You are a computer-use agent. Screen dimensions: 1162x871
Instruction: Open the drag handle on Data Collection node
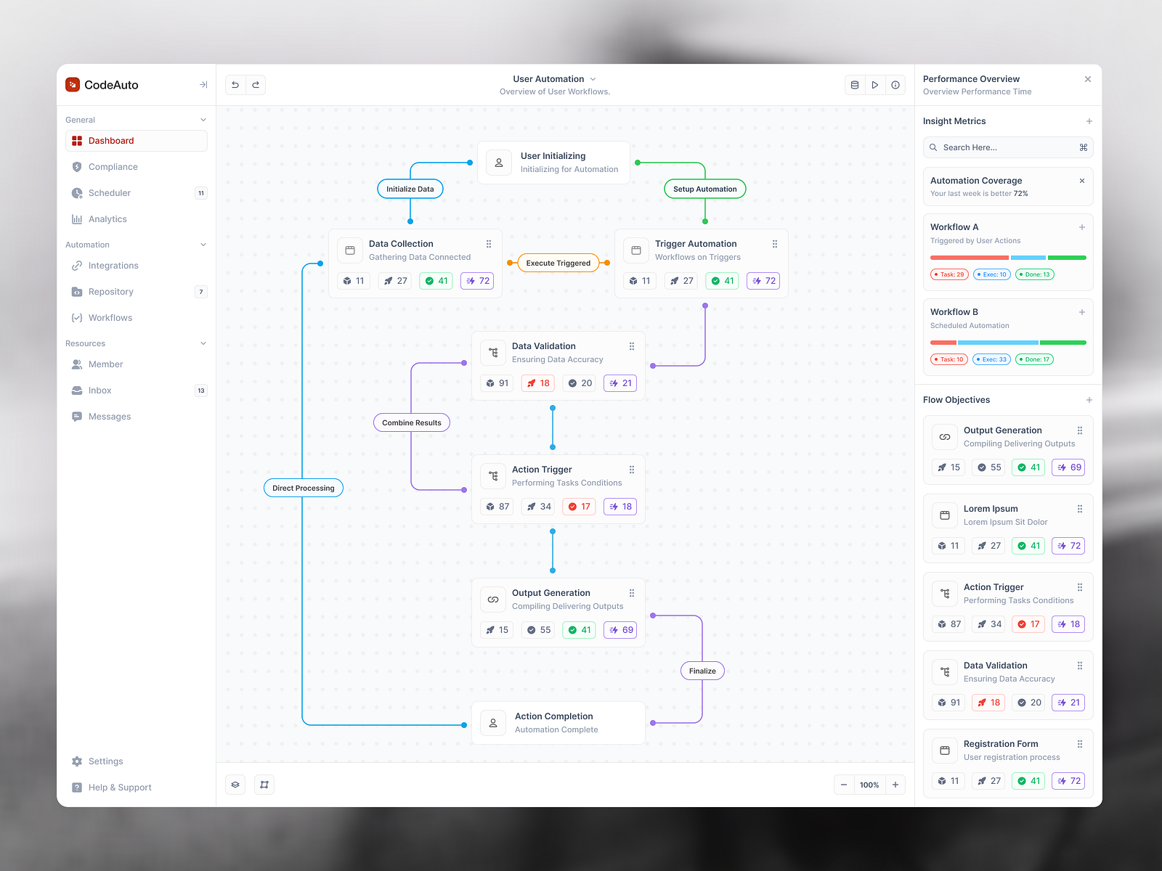click(489, 244)
